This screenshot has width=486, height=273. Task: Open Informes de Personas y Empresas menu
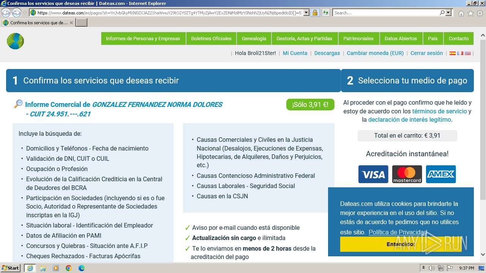coord(143,38)
